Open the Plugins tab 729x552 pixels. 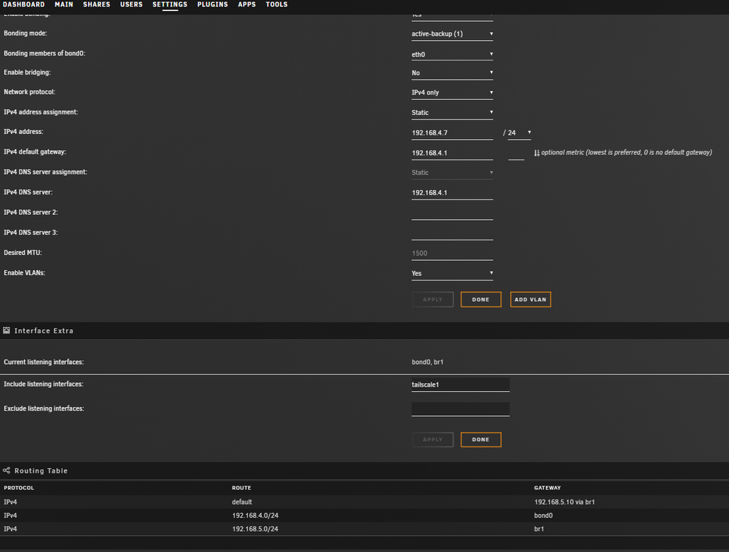212,4
